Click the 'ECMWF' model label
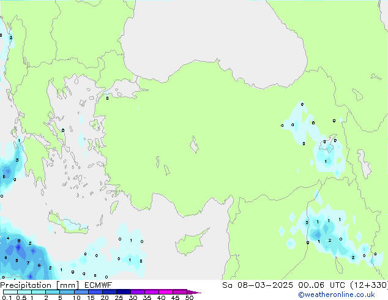Screen dimensions: 388x300 tap(99, 285)
